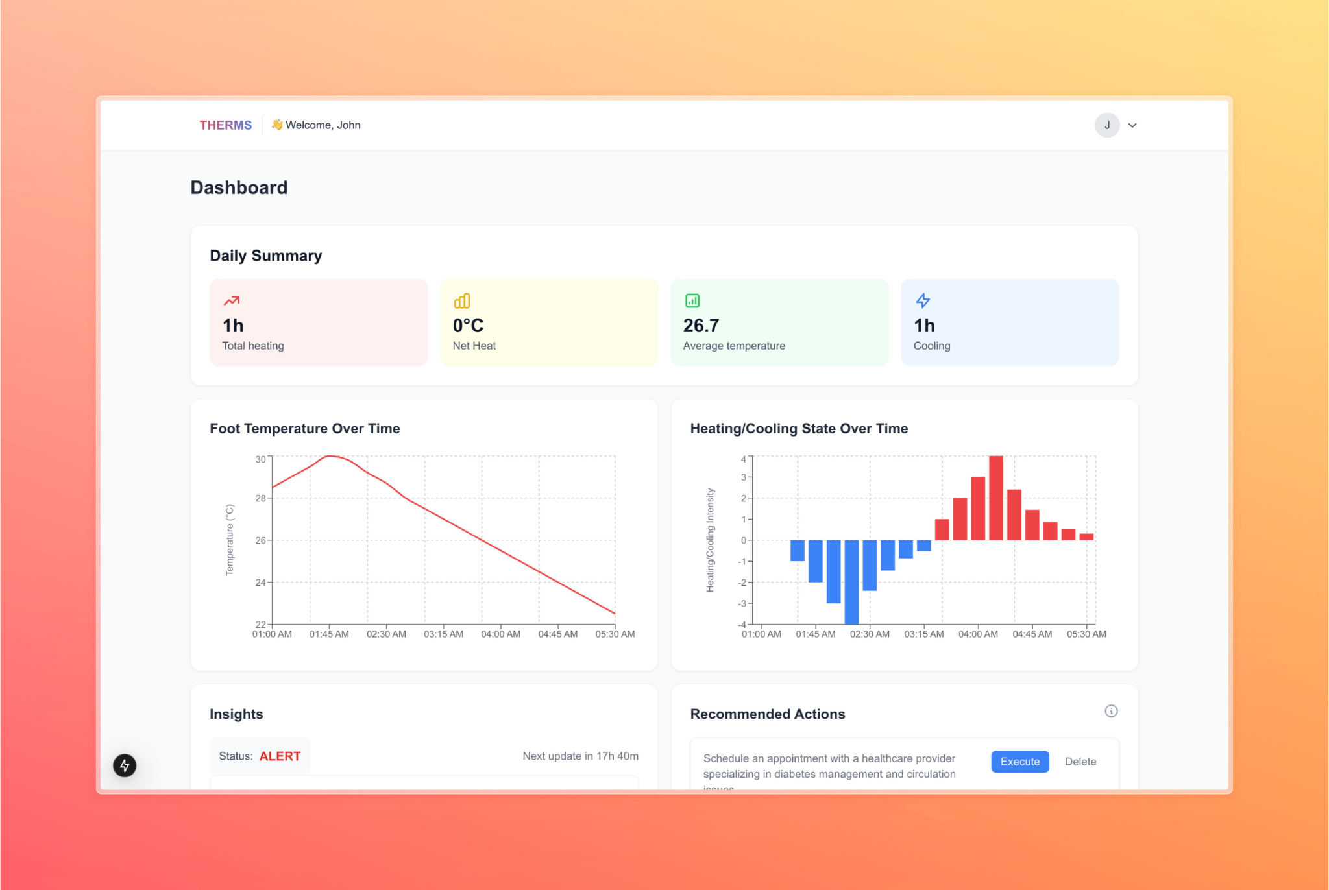Open the Net Heat summary card
This screenshot has height=890, width=1329.
(549, 322)
